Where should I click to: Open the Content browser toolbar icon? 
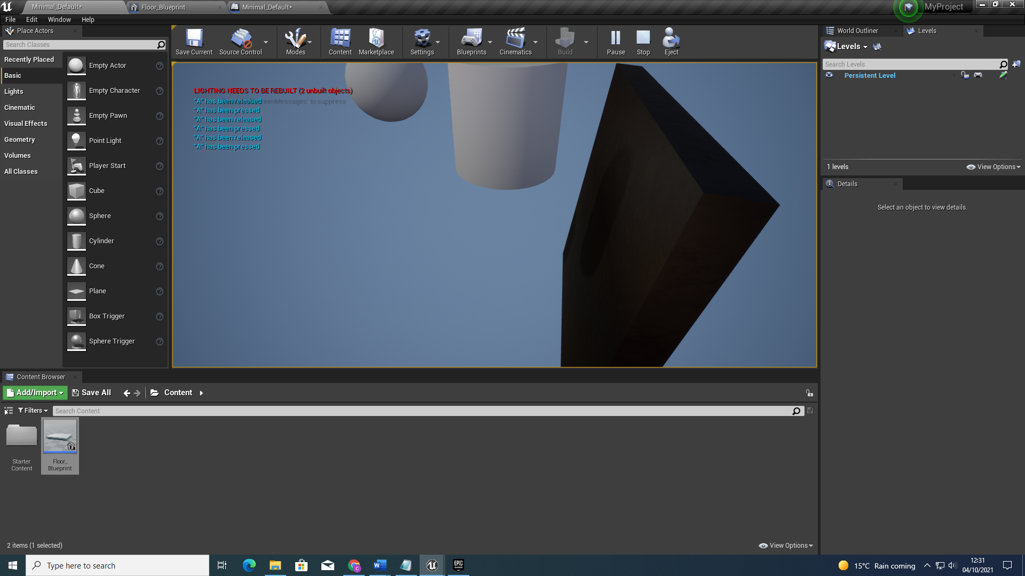coord(340,42)
